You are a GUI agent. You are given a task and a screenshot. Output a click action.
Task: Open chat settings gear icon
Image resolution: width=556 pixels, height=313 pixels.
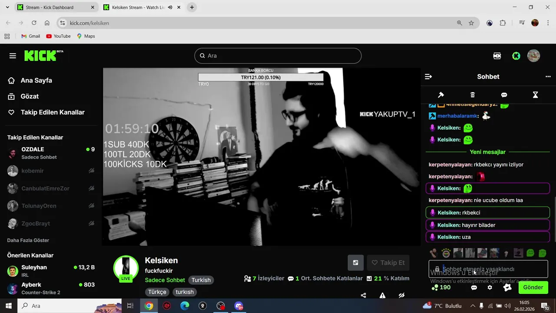click(490, 287)
